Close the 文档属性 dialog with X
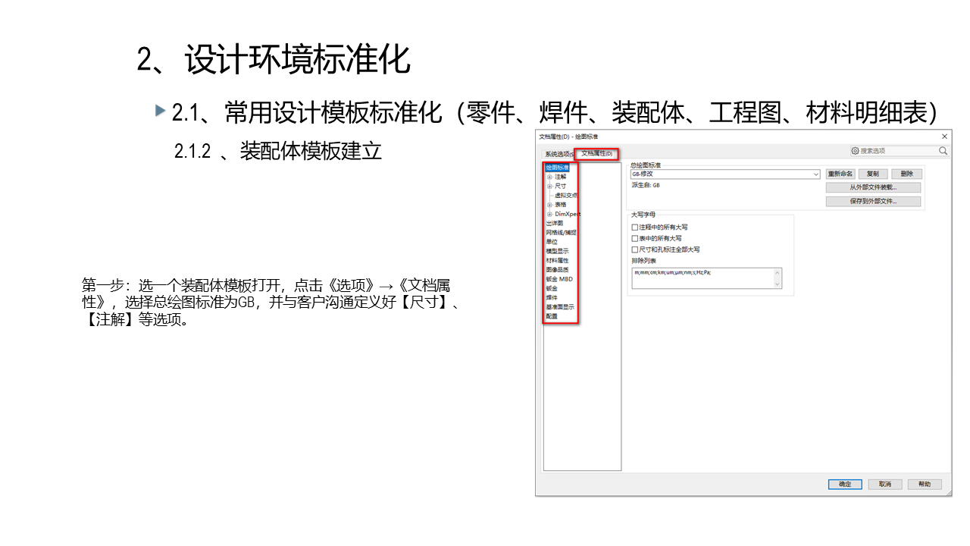The width and height of the screenshot is (970, 546). 944,136
